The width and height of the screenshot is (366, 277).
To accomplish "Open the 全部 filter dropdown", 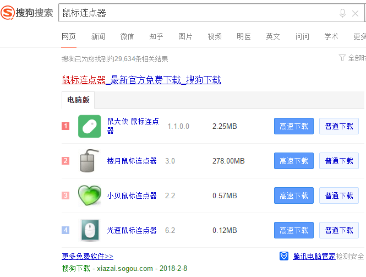I will [x=352, y=58].
